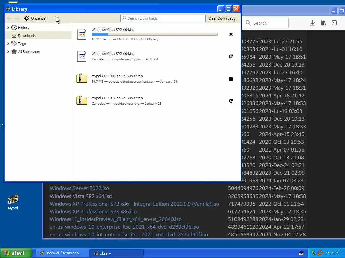This screenshot has height=258, width=345.
Task: Click the text 'Canceled — computernewb.com'
Action: coord(125,59)
